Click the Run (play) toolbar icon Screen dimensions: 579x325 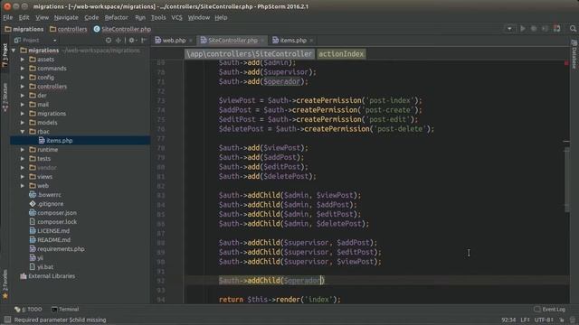[x=523, y=28]
